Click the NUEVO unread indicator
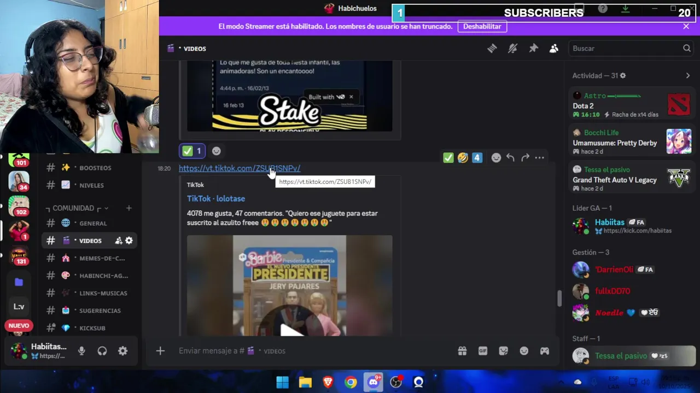This screenshot has height=393, width=700. pyautogui.click(x=19, y=326)
